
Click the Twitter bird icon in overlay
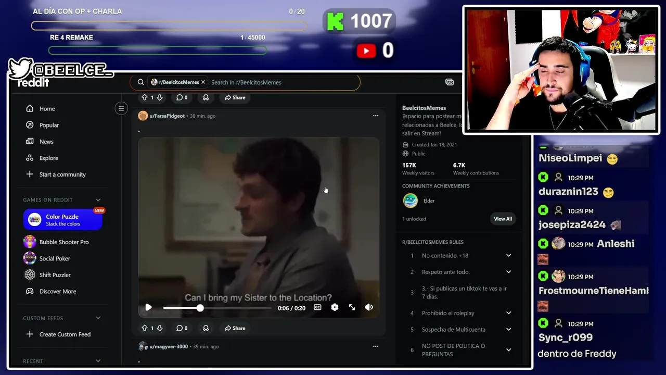21,69
